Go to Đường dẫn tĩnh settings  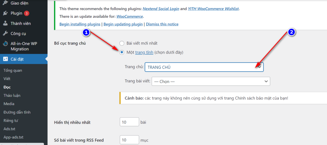tap(17, 112)
